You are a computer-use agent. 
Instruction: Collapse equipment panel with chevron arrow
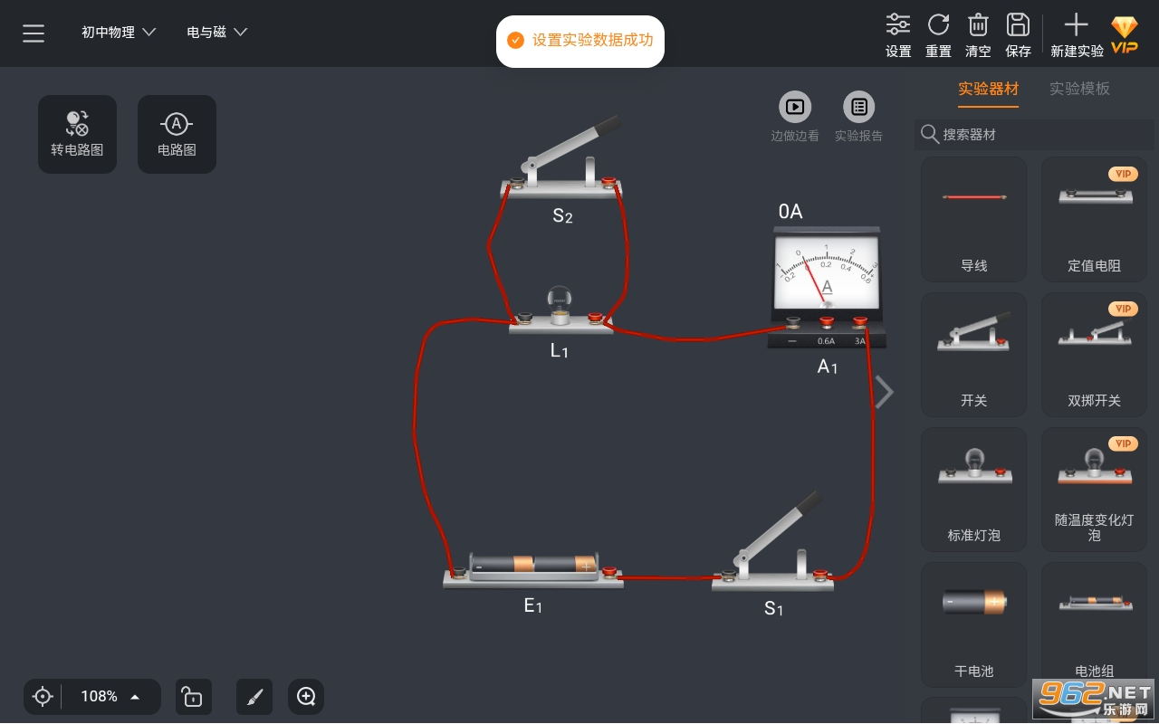coord(885,392)
